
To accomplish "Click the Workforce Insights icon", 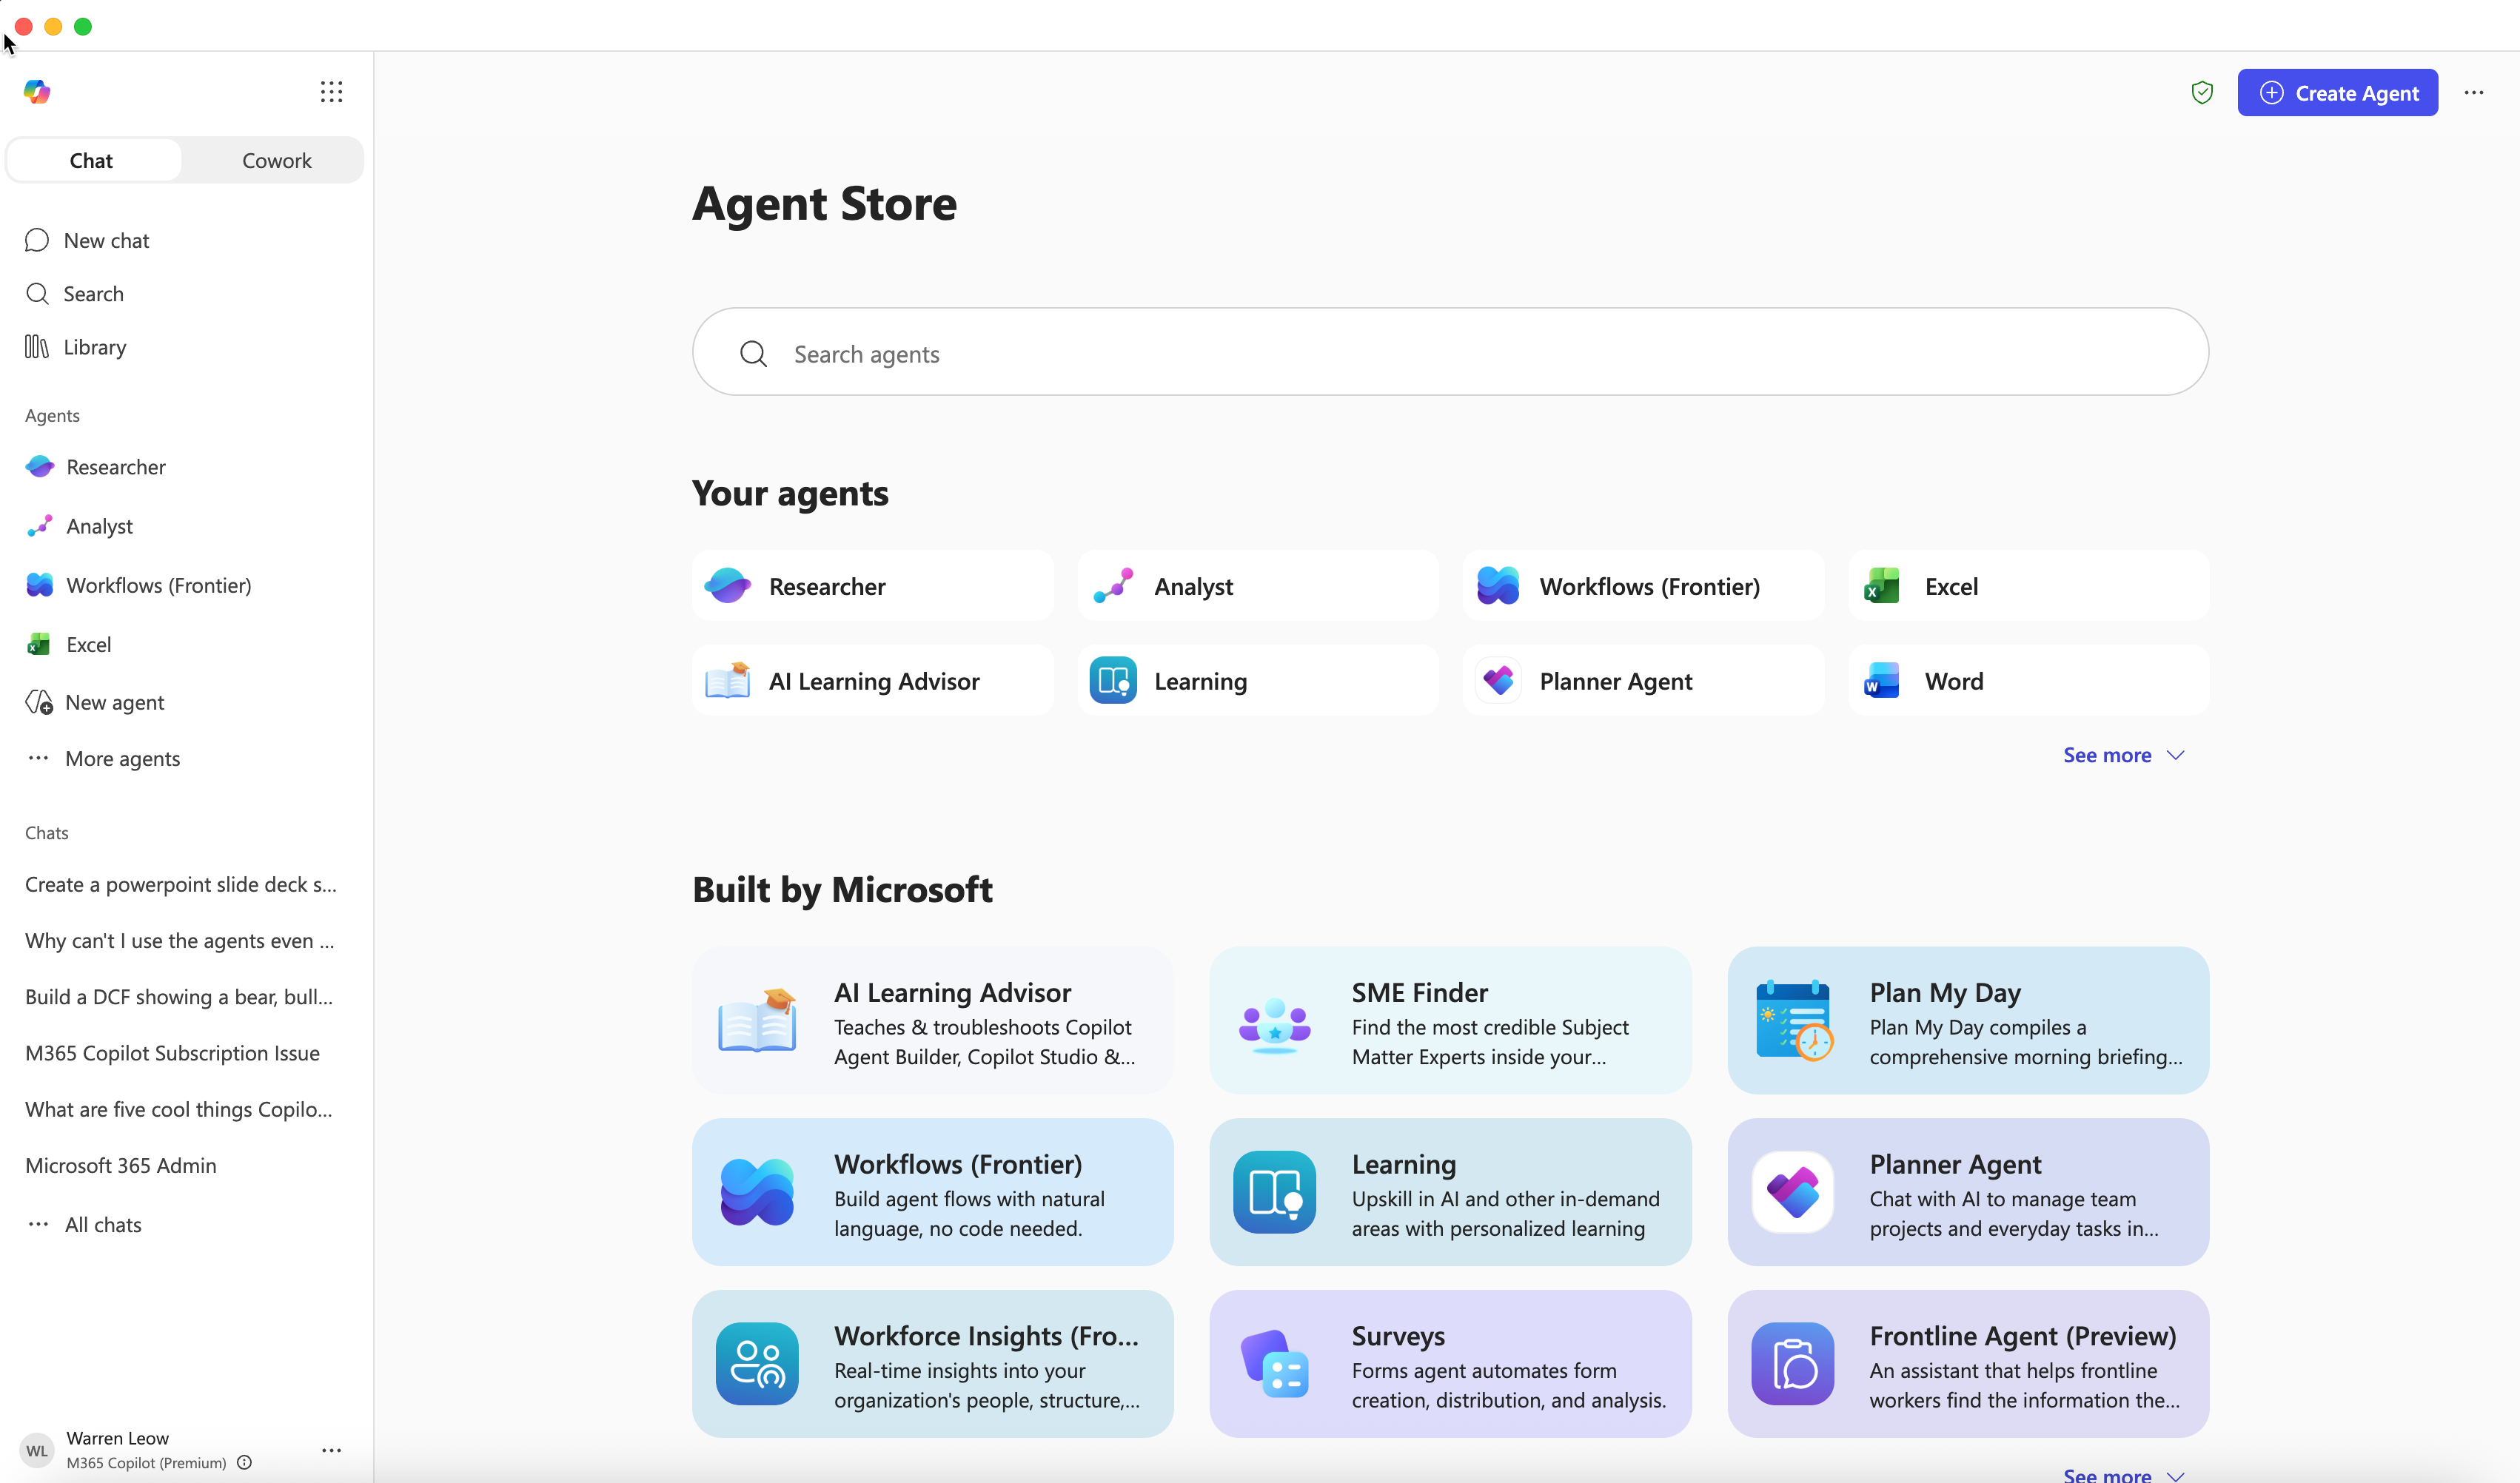I will pyautogui.click(x=757, y=1363).
